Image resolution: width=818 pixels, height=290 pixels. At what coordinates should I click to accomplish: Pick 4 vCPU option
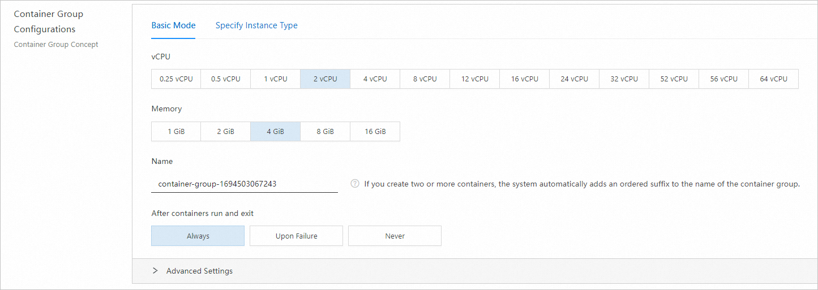tap(375, 79)
